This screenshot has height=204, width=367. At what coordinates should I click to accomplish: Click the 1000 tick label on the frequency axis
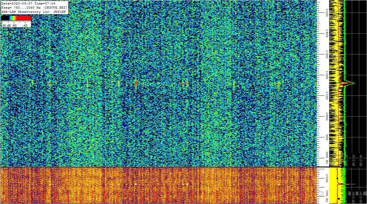(x=327, y=117)
